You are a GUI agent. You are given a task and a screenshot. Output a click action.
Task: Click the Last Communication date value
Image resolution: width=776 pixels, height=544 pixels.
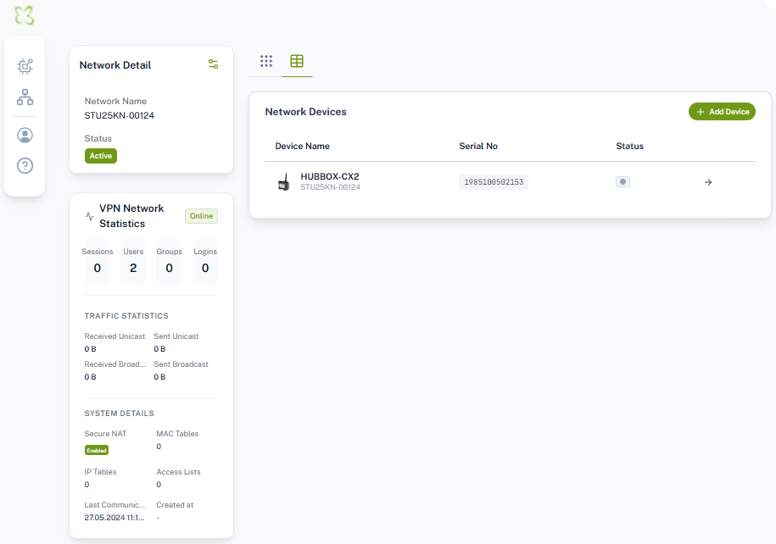click(114, 517)
